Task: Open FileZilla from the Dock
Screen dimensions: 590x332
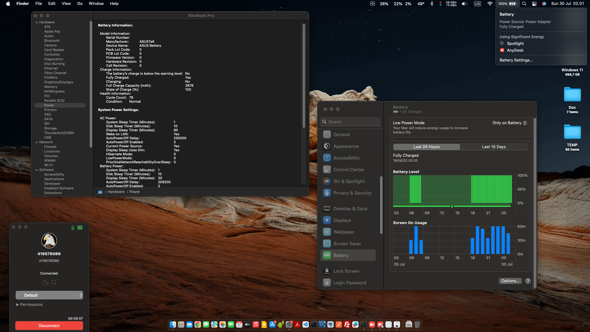Action: pyautogui.click(x=347, y=324)
